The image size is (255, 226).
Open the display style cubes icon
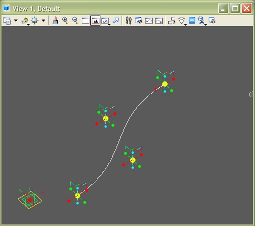click(x=25, y=21)
